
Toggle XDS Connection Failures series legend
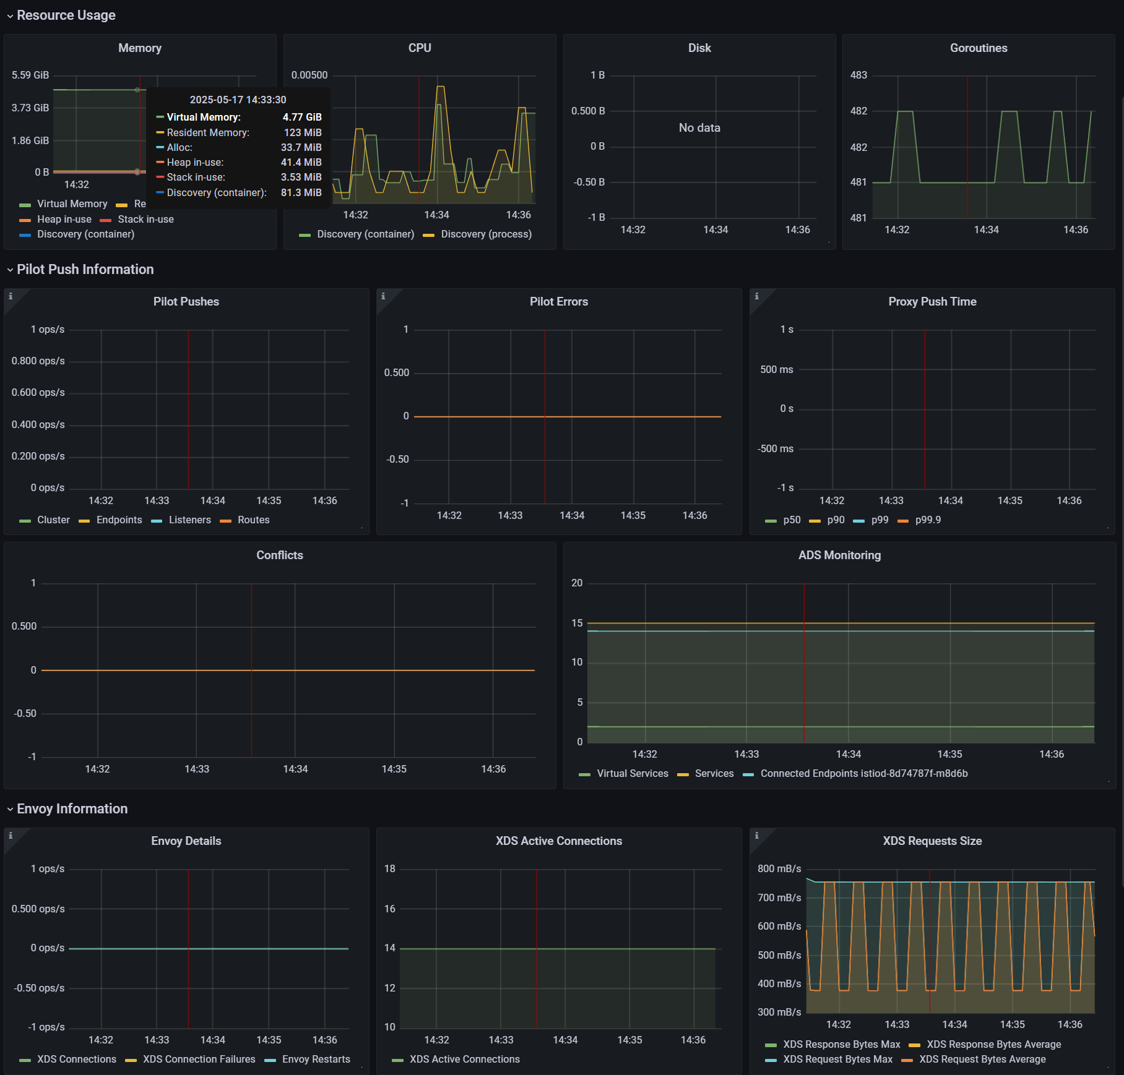tap(199, 1060)
